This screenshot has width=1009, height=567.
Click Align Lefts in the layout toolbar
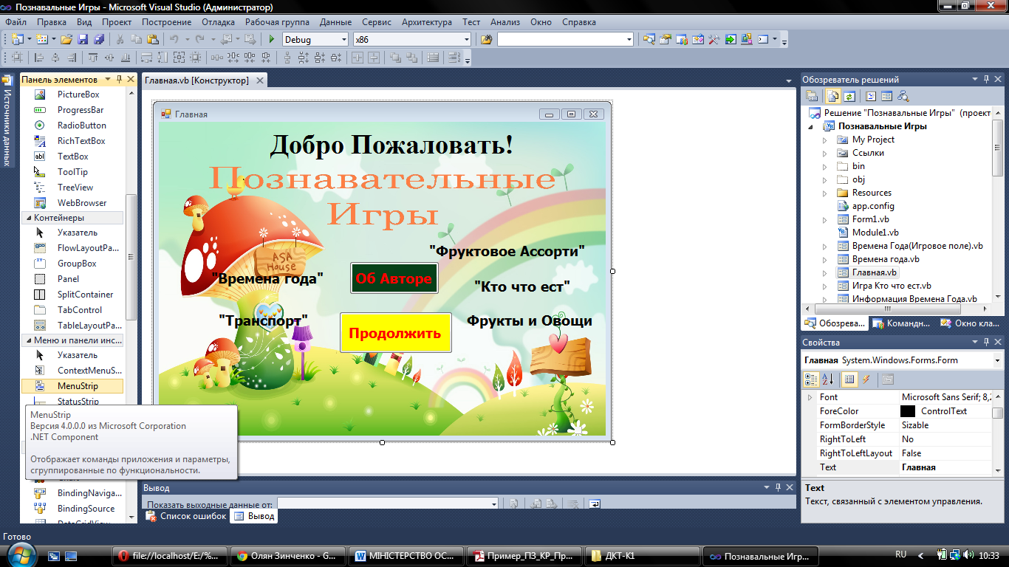coord(38,57)
